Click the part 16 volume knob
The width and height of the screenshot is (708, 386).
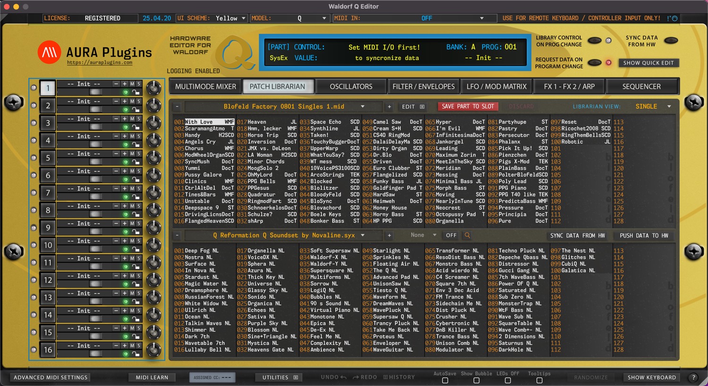coord(153,350)
